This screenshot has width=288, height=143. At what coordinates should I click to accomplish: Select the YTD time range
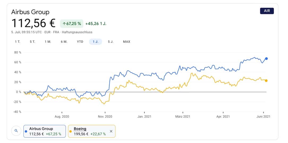coord(80,42)
